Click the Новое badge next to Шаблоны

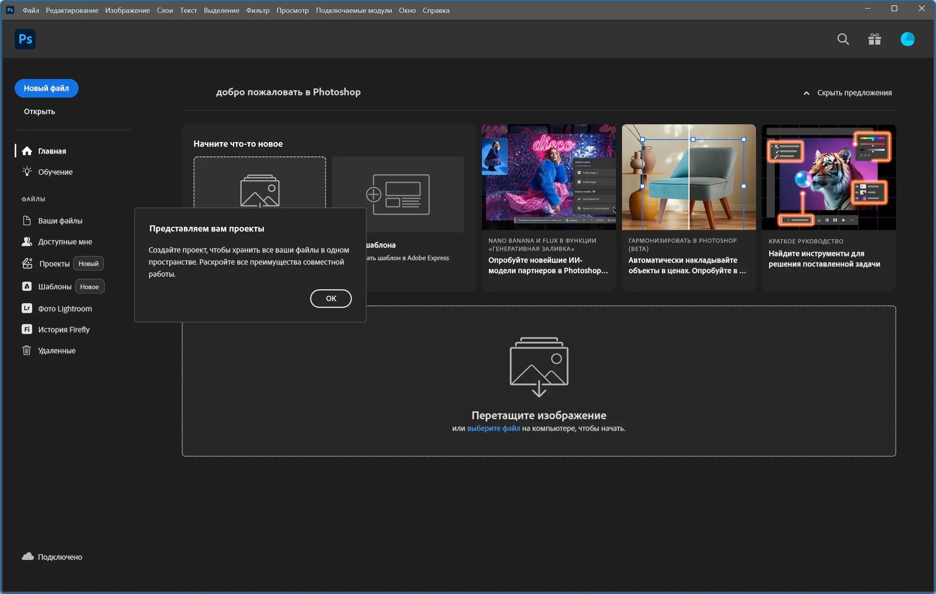(x=89, y=287)
